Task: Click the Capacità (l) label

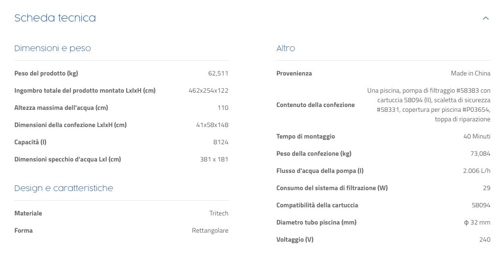Action: 30,142
